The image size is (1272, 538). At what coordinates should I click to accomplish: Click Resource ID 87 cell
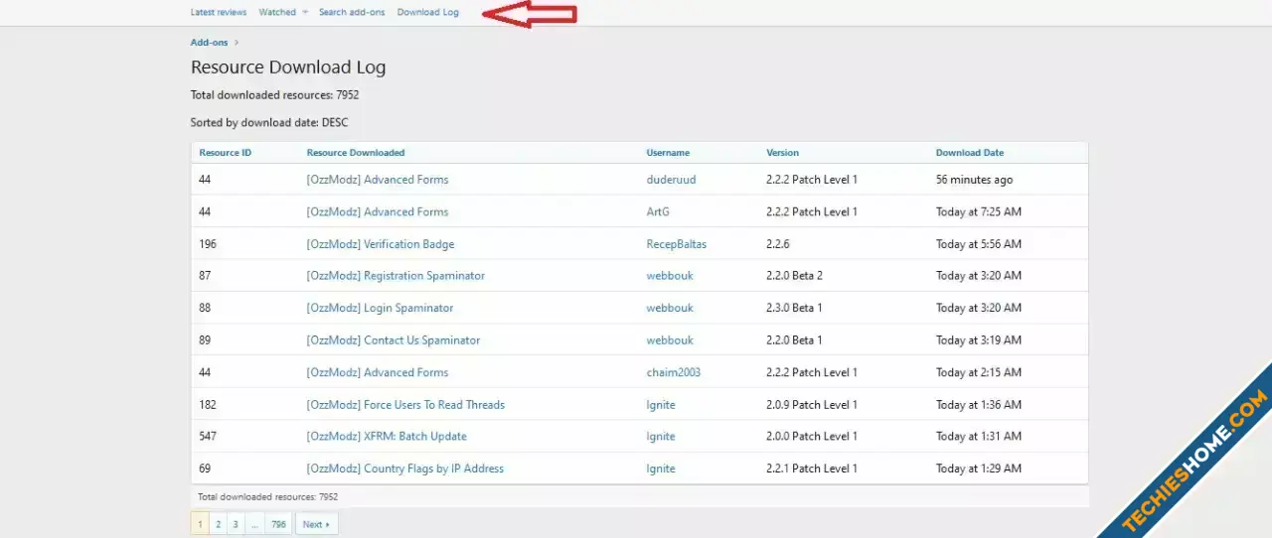point(205,276)
